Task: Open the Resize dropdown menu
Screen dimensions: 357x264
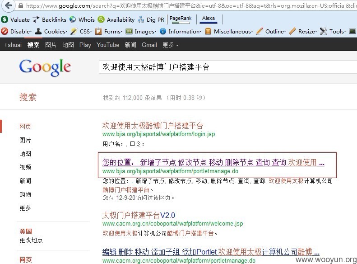Action: (x=308, y=32)
